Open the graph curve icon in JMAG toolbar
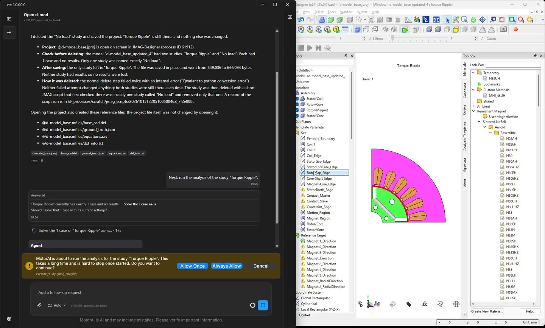 tap(408, 20)
